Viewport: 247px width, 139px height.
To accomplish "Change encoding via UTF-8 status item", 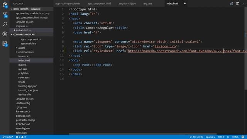I will [x=221, y=137].
